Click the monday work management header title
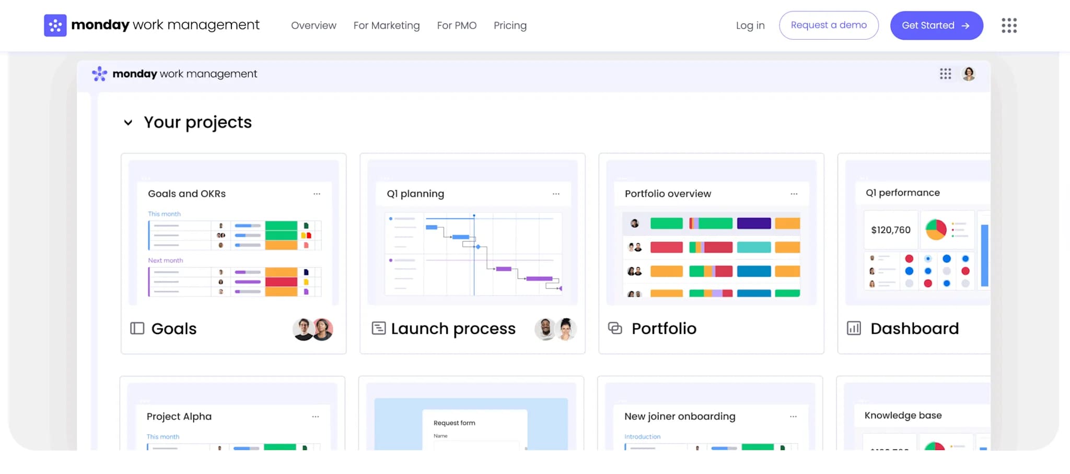The image size is (1070, 474). pos(165,25)
